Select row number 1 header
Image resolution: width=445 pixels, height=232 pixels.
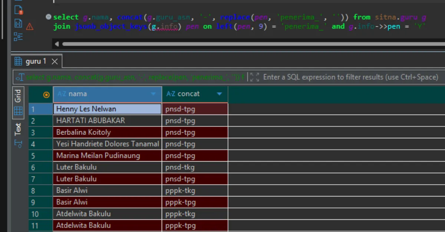tap(41, 109)
